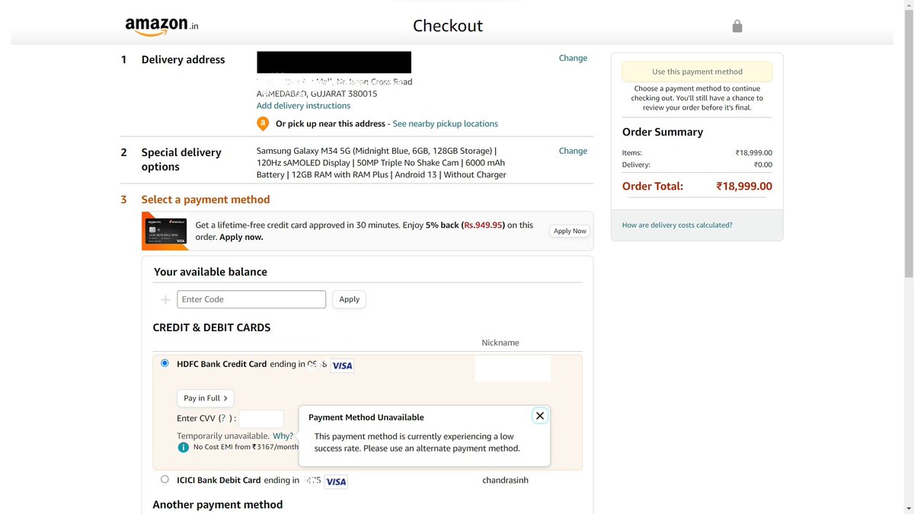Click the CREDIT & DEBIT CARDS heading
The image size is (914, 514).
click(212, 327)
